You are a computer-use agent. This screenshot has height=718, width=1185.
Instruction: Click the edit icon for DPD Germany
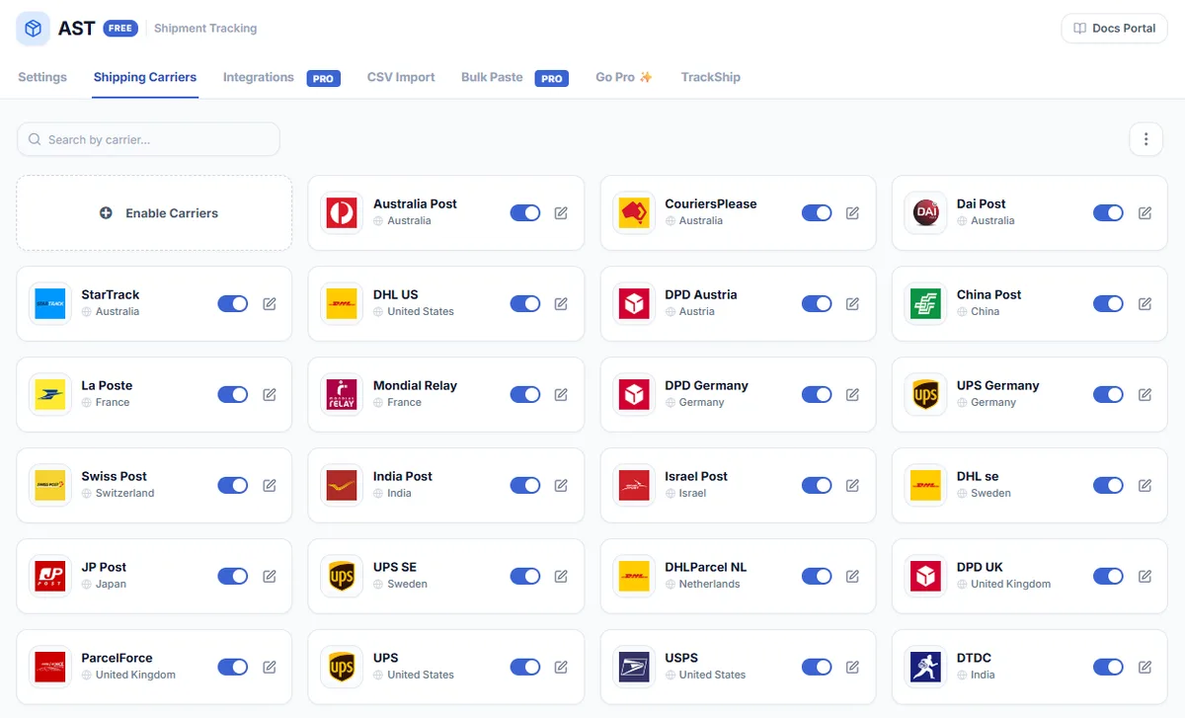852,394
